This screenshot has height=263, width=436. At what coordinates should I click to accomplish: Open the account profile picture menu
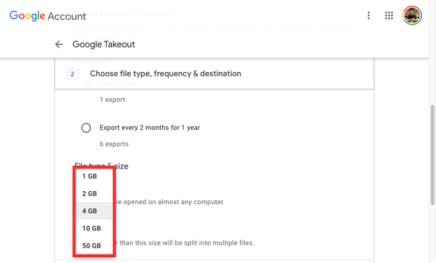412,15
